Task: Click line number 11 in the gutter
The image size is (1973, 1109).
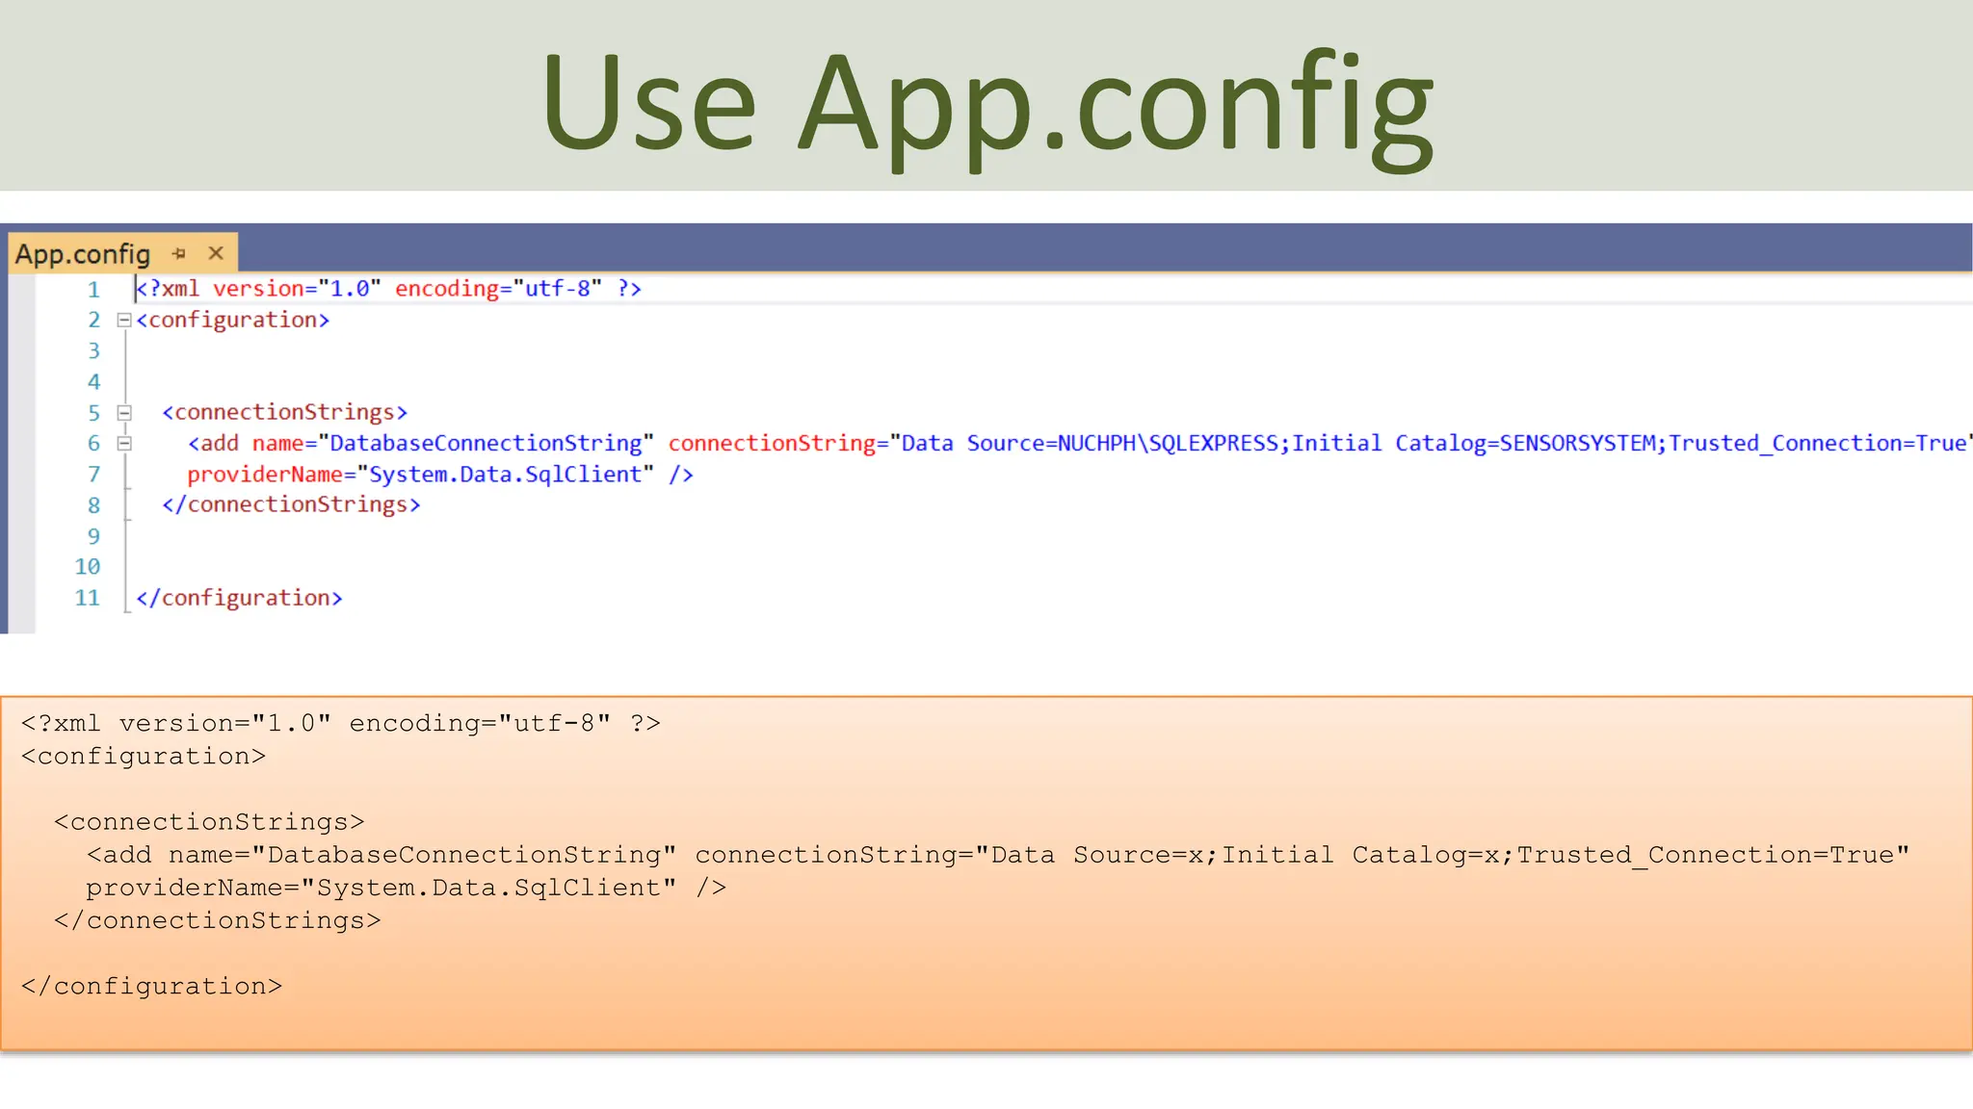Action: click(88, 598)
